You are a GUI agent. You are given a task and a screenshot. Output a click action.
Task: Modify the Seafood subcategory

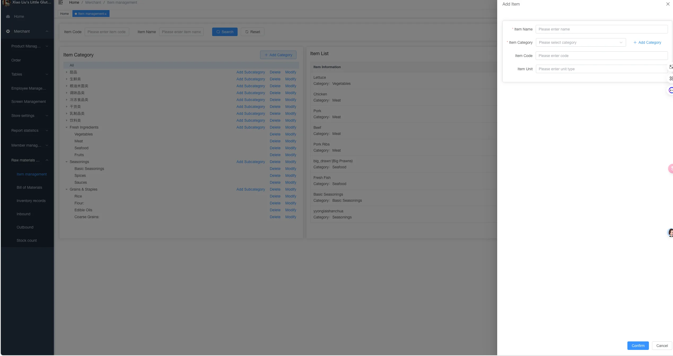pos(291,148)
